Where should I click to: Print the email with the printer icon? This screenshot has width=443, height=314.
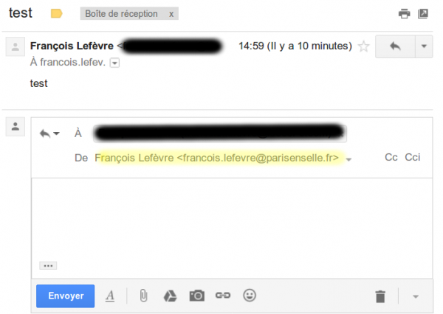(x=405, y=13)
